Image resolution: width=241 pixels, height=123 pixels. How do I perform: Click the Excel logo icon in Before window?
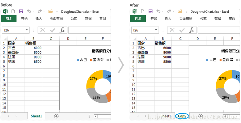tap(6, 11)
